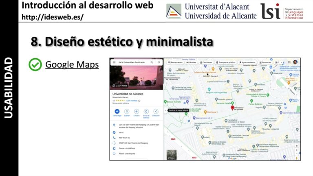Click the Facultad de Ciencias de la Salud marker

pyautogui.click(x=226, y=121)
